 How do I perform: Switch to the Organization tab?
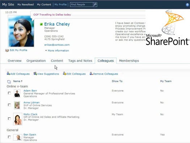point(36,61)
